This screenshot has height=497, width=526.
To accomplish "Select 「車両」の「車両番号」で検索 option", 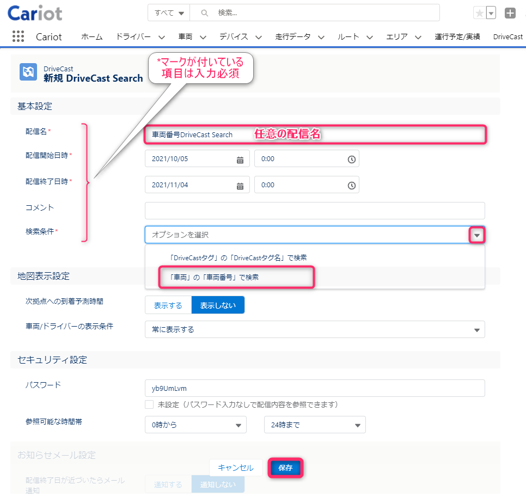I will [x=315, y=277].
